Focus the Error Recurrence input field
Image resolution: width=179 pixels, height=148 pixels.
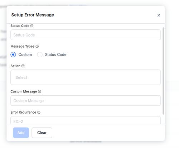pyautogui.click(x=86, y=120)
